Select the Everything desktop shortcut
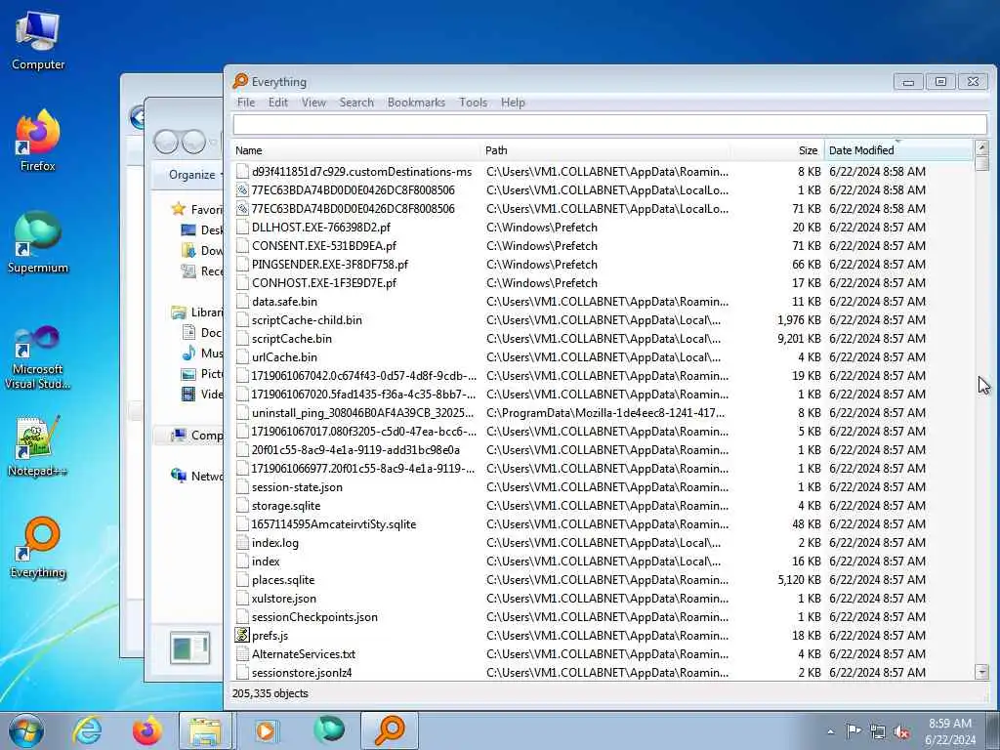1000x750 pixels. click(x=38, y=548)
